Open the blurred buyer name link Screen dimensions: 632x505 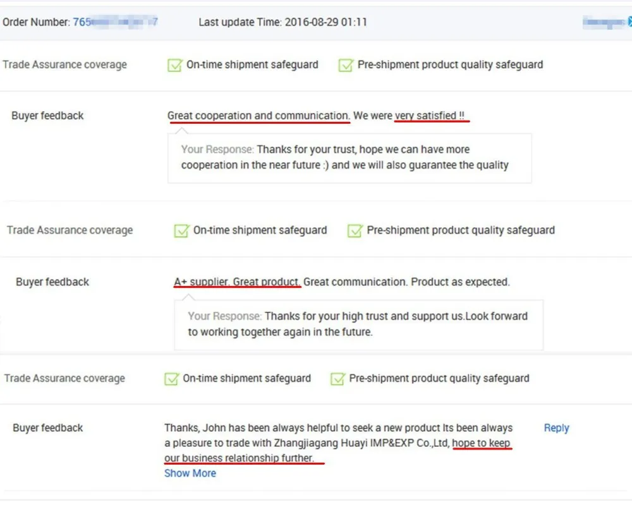(604, 22)
